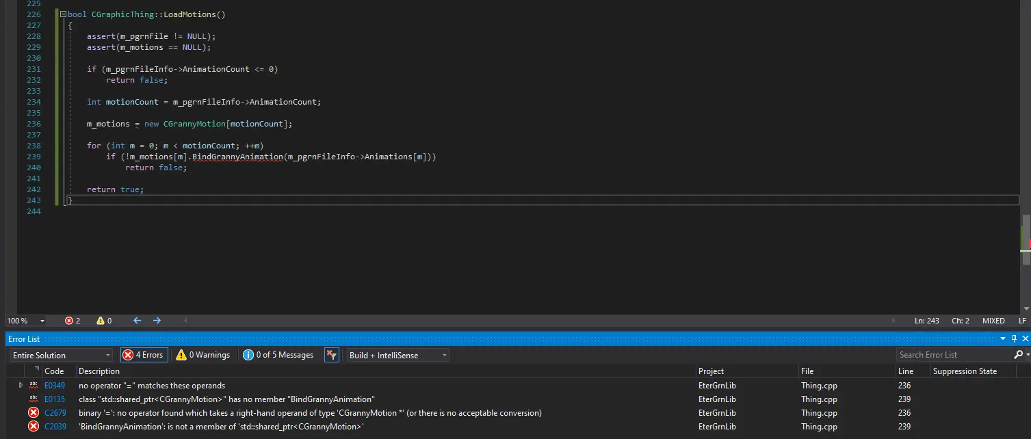Click the red error icon for C2679
Image resolution: width=1031 pixels, height=439 pixels.
33,413
